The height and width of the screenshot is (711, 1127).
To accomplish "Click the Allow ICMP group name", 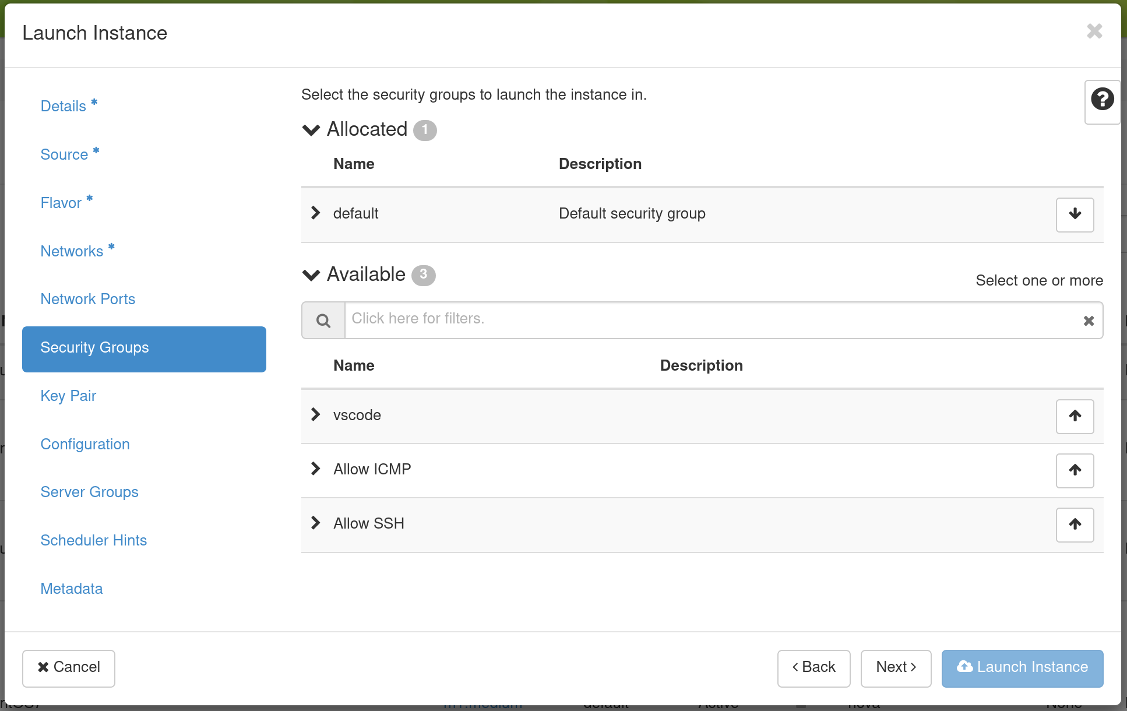I will point(372,469).
